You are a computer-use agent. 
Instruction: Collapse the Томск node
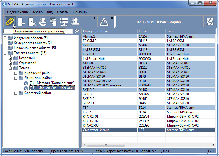pyautogui.click(x=11, y=68)
